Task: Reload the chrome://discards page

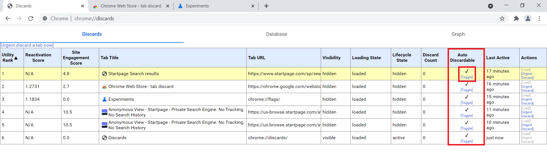Action: [31, 19]
